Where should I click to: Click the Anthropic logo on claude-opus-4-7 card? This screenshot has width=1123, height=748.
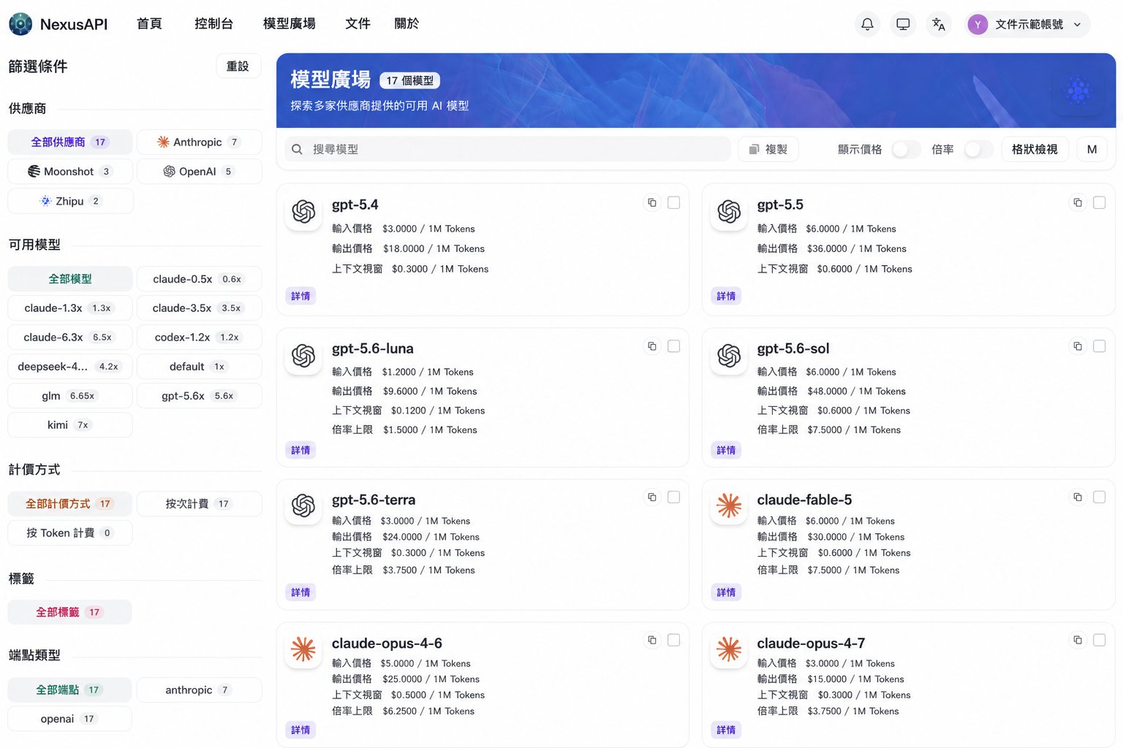[729, 649]
